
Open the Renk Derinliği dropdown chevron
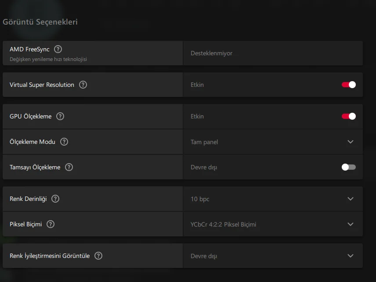(351, 199)
